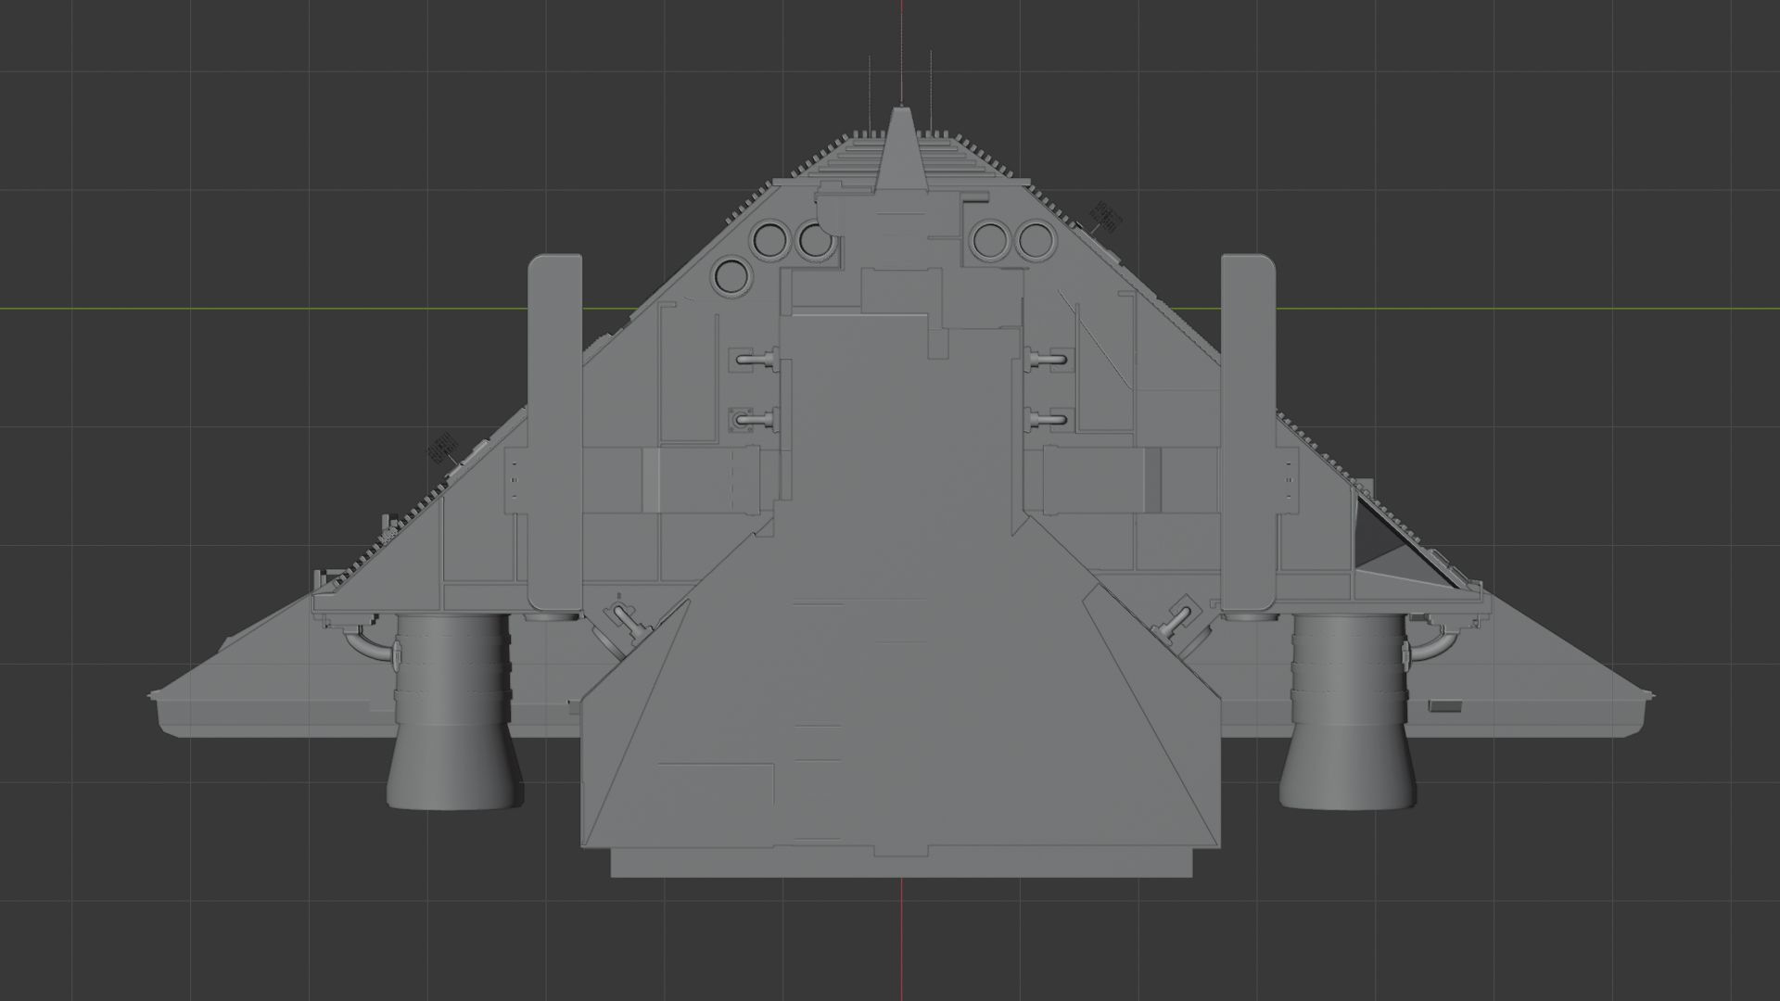Click the right vertical fin panel
Viewport: 1780px width, 1001px height.
(1248, 433)
